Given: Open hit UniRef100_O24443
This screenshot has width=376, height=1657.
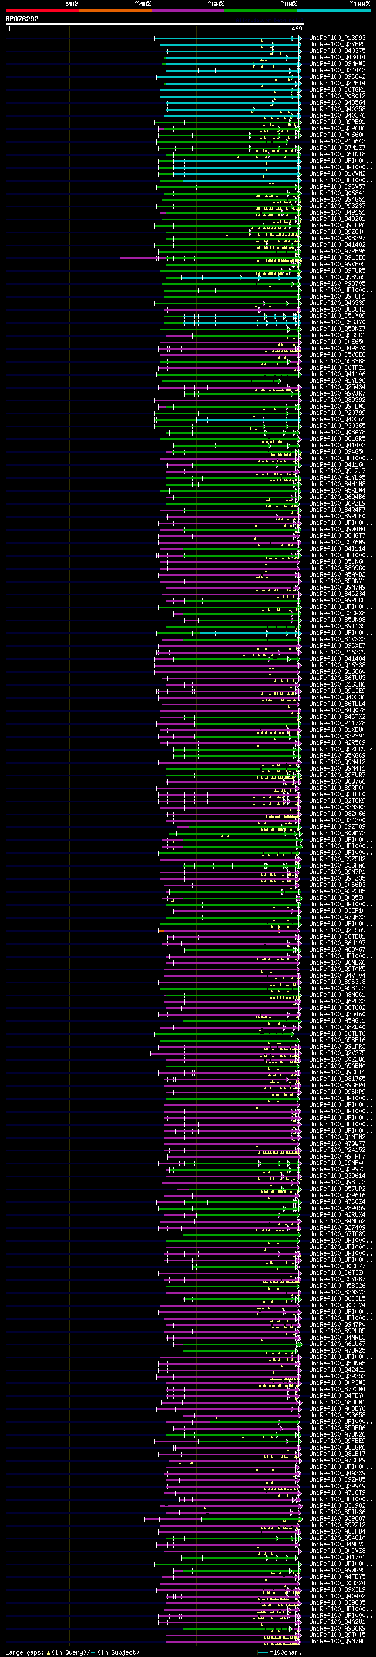Looking at the screenshot, I should pyautogui.click(x=337, y=70).
